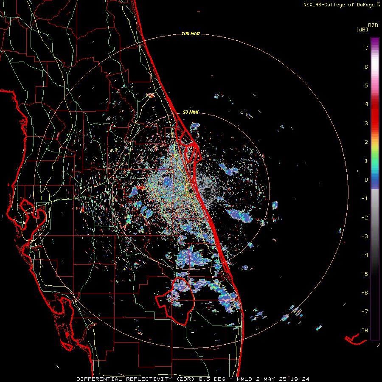Click the 5 value on the color scale
Screen dimensions: 382x382
click(366, 85)
